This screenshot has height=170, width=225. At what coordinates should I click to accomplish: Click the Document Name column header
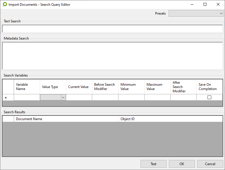[x=66, y=119]
